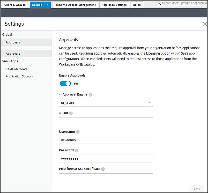Select the Catalog tab label
The width and height of the screenshot is (208, 193).
(x=37, y=5)
